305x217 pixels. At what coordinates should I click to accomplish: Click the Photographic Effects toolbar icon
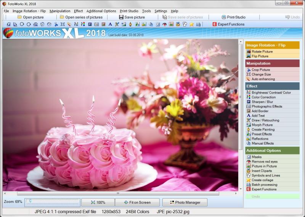coord(96,24)
